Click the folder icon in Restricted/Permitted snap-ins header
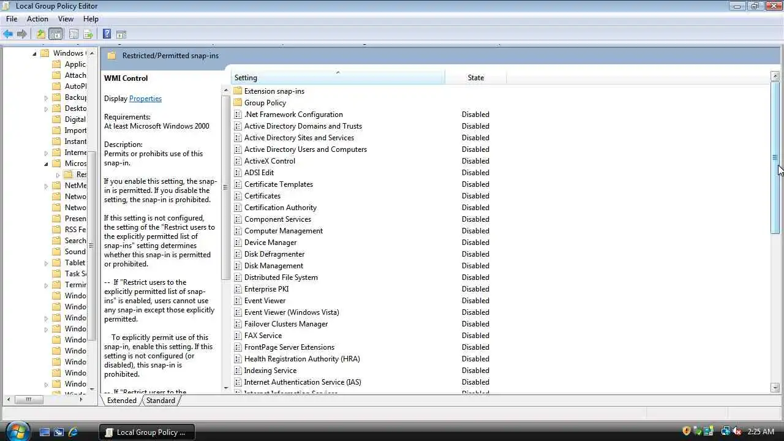Screen dimensions: 784x441 coord(111,56)
